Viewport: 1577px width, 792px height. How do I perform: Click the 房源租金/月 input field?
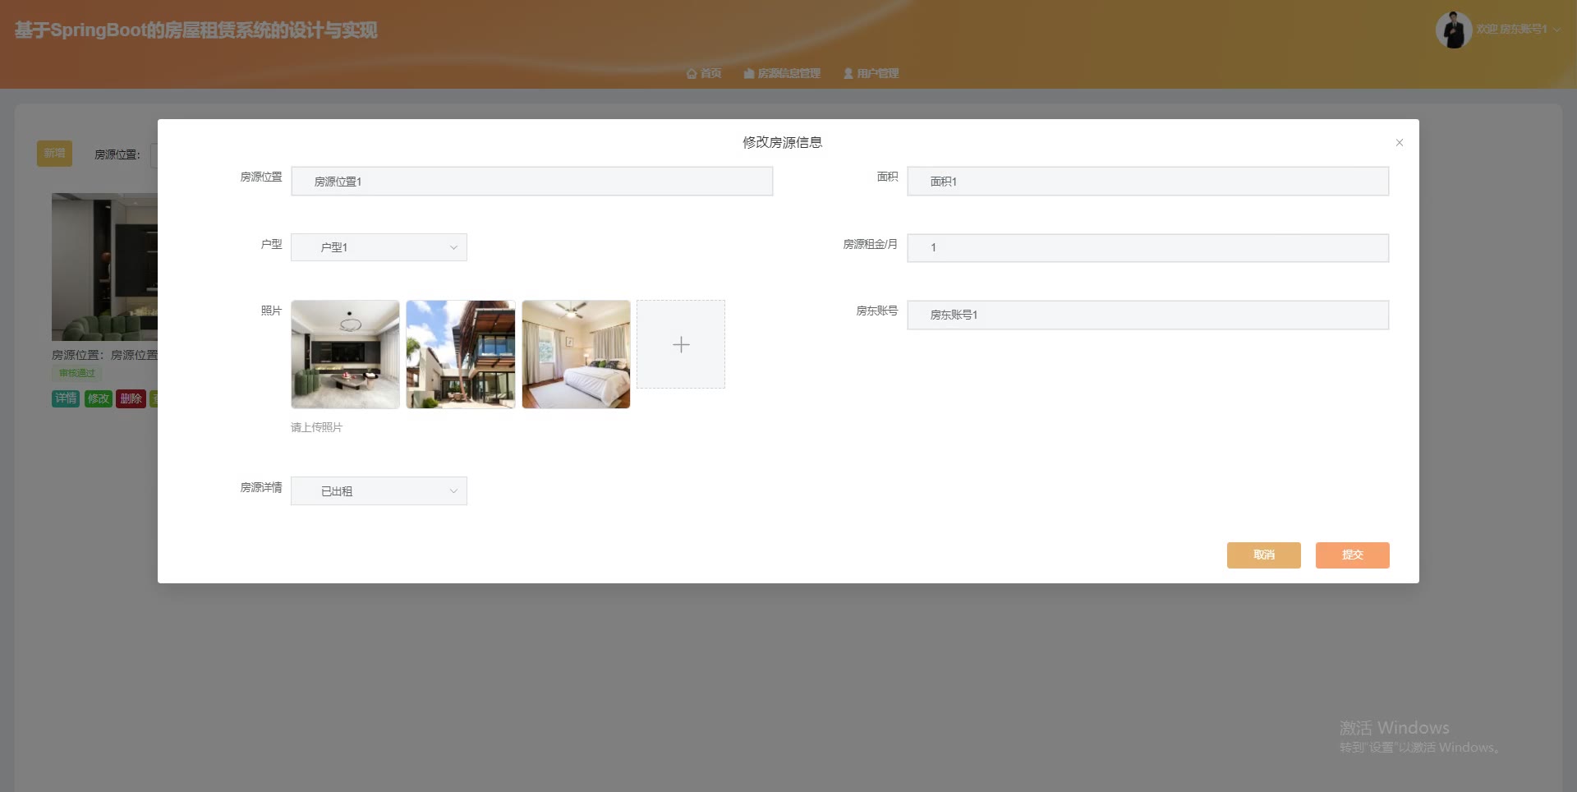pyautogui.click(x=1147, y=248)
